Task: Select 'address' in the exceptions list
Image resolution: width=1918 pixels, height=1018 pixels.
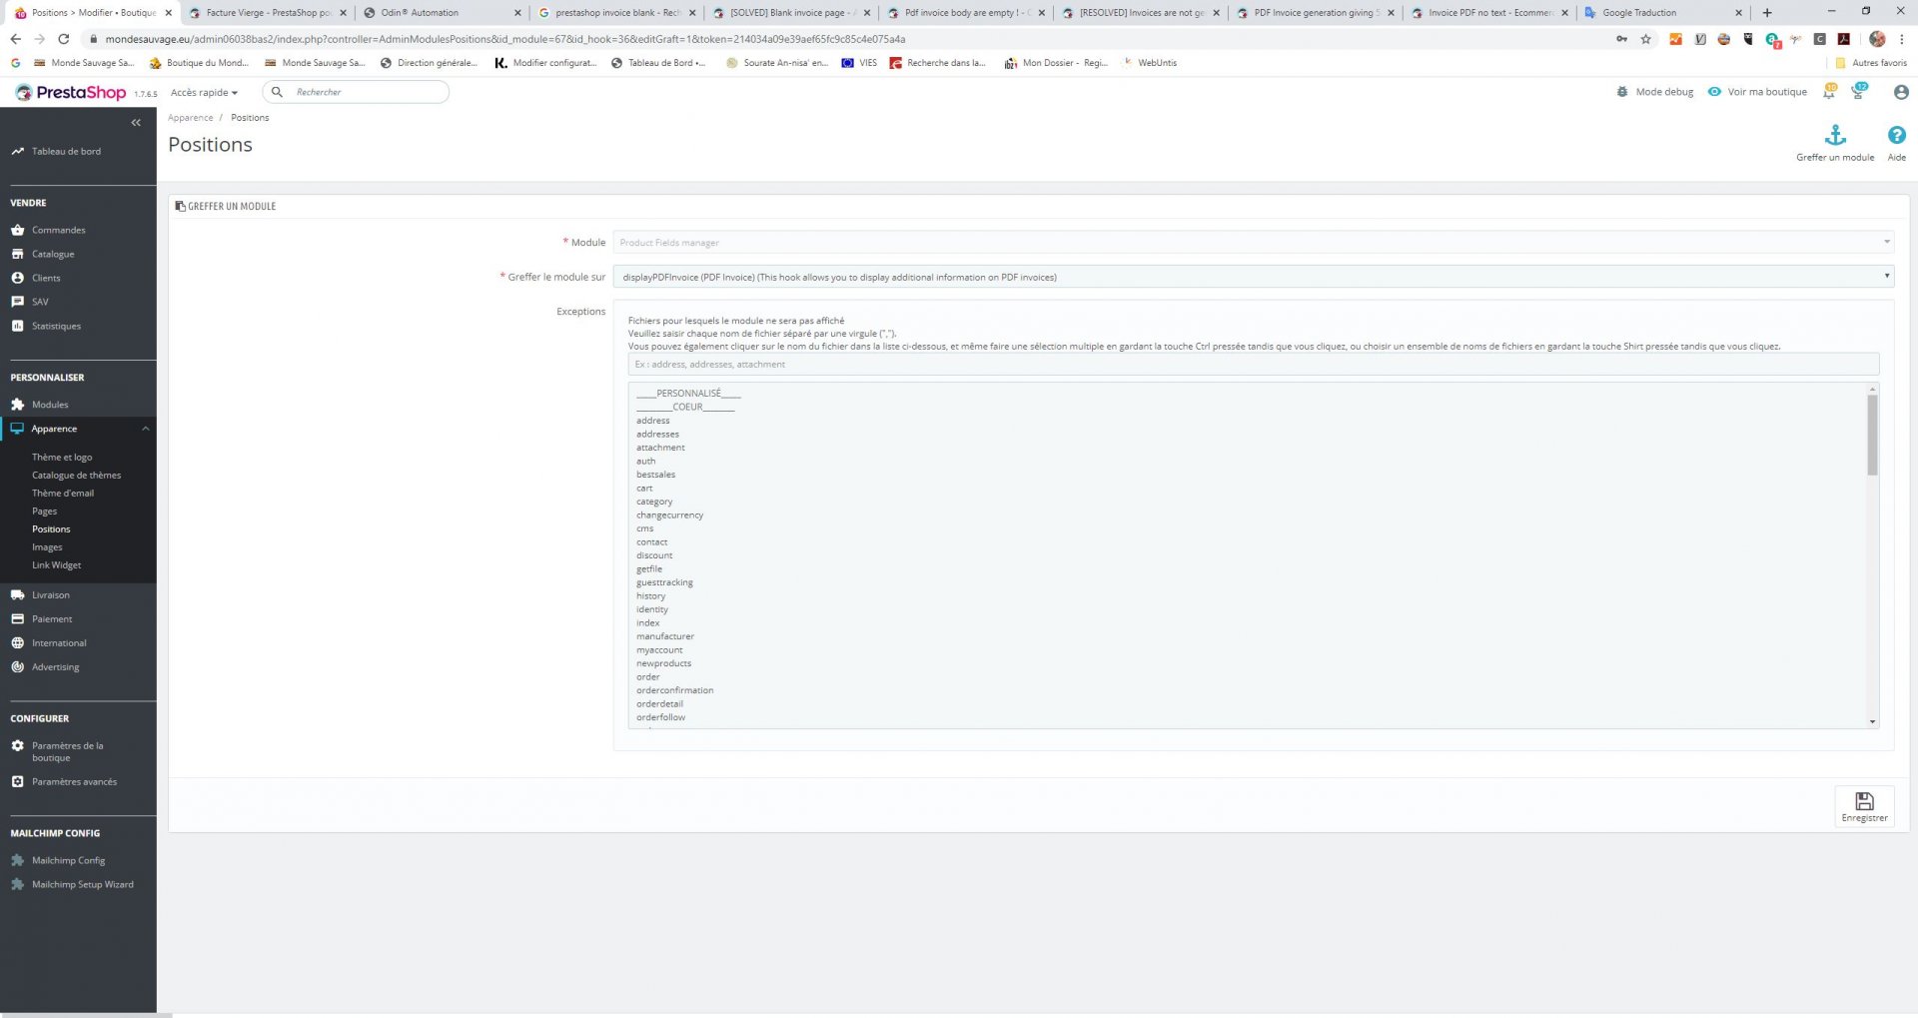Action: click(653, 421)
